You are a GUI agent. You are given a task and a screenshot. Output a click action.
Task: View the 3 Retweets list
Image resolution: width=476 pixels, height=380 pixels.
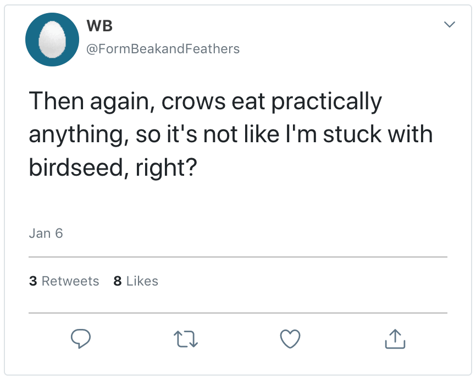point(64,281)
